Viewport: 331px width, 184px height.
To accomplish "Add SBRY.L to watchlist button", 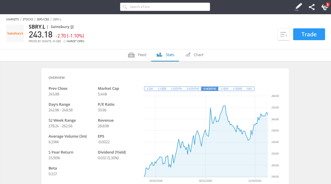I will pyautogui.click(x=283, y=34).
